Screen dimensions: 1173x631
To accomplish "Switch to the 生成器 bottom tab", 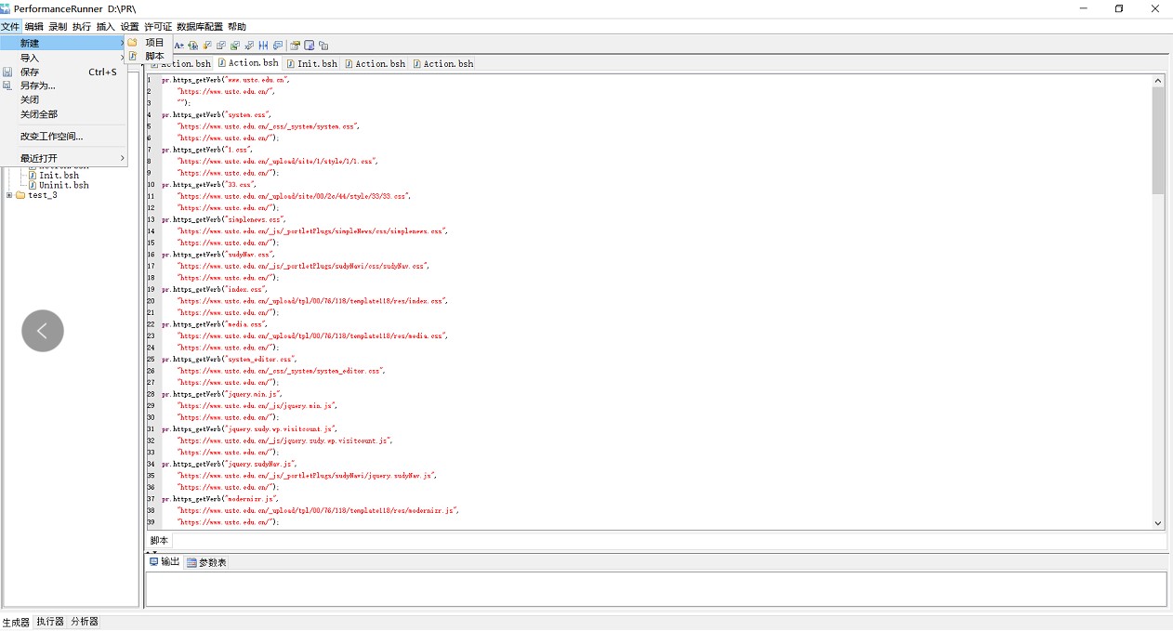I will pos(16,622).
